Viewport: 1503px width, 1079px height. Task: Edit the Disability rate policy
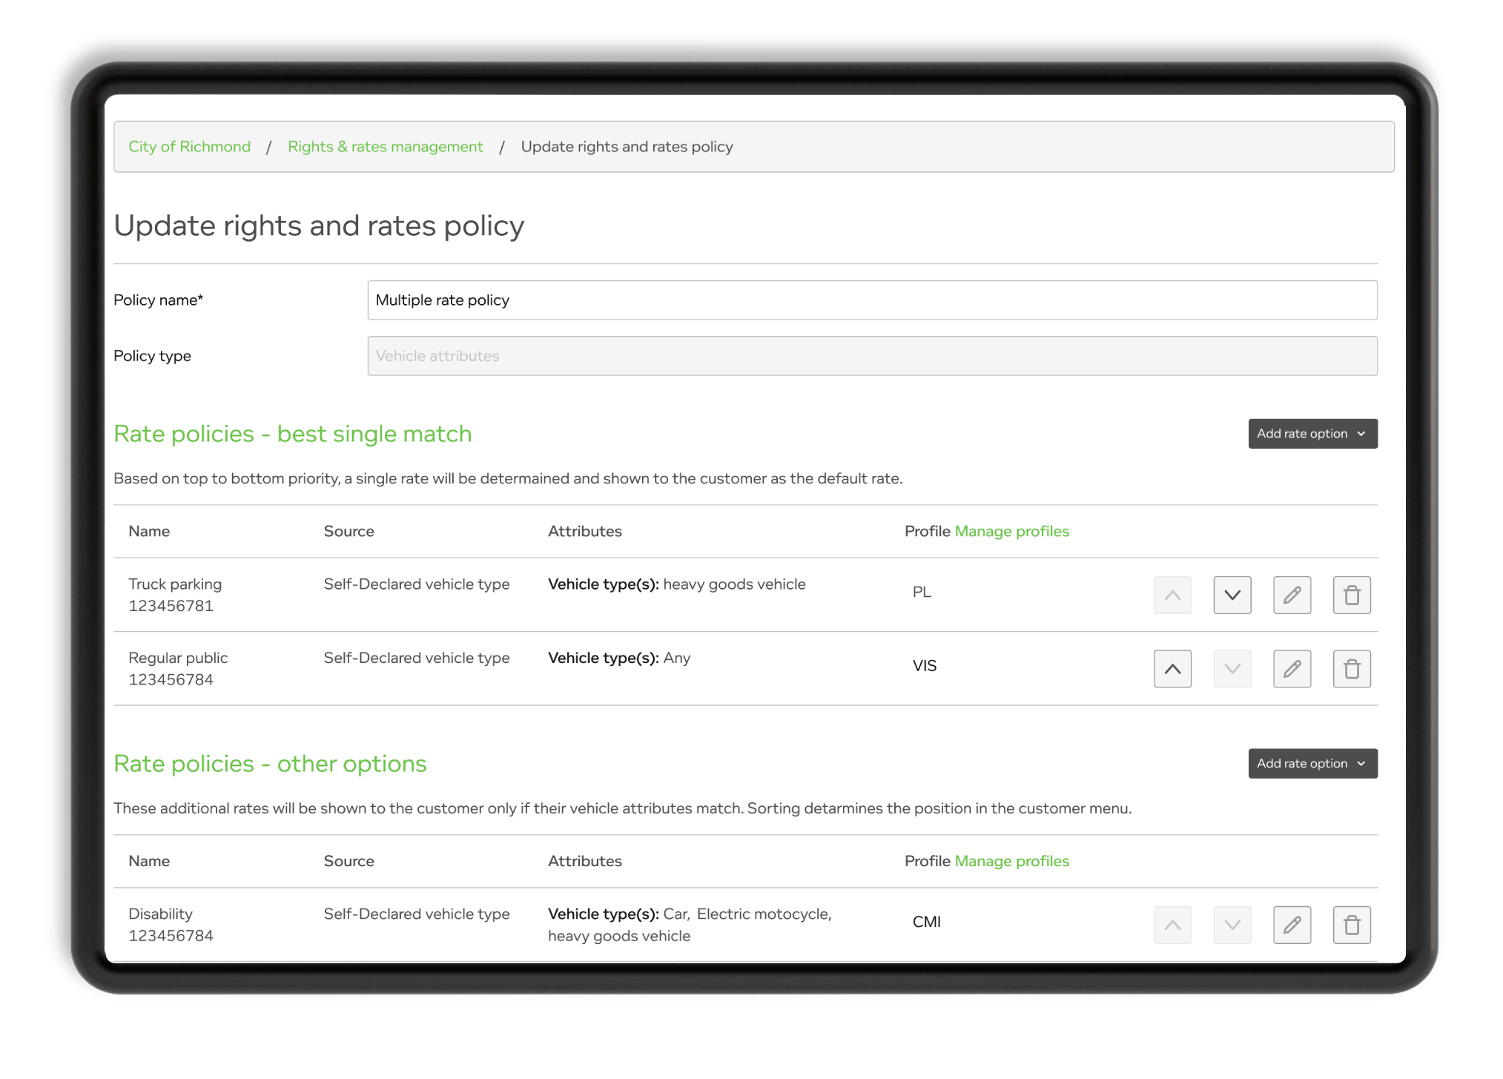(1292, 925)
